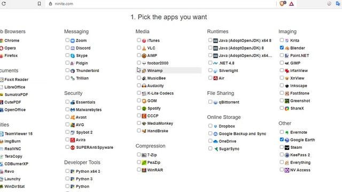Click the Avast icon
The image size is (342, 192).
(x=73, y=117)
